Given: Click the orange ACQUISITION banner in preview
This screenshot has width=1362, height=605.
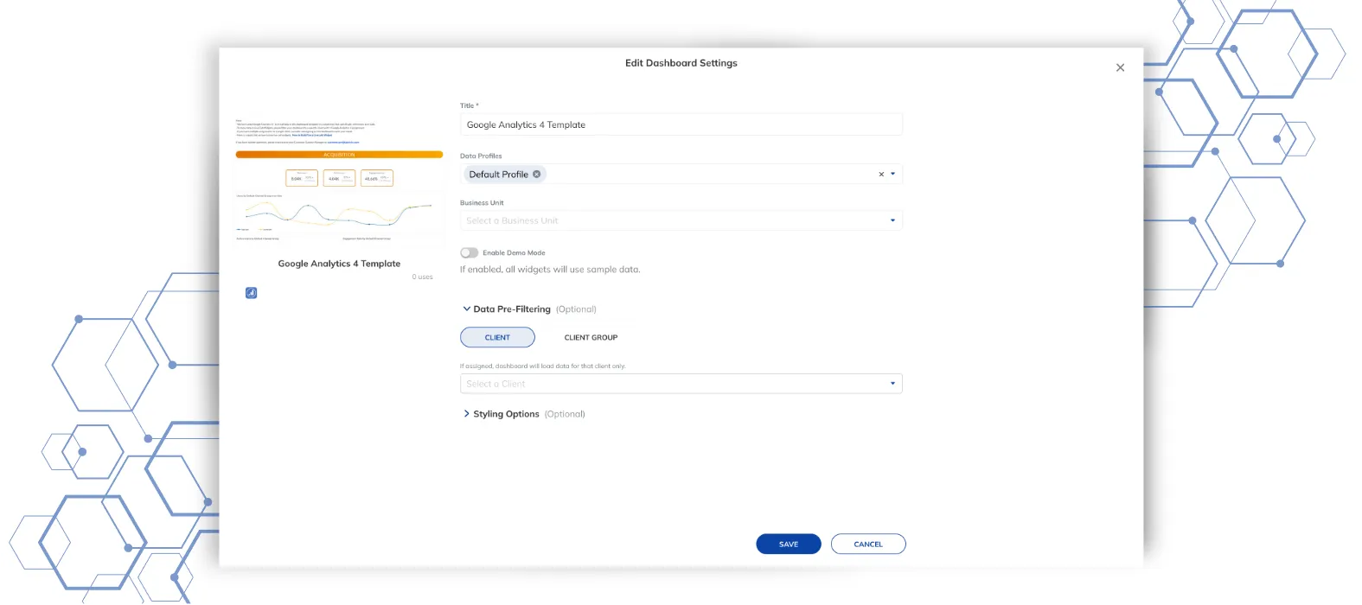Looking at the screenshot, I should [339, 155].
